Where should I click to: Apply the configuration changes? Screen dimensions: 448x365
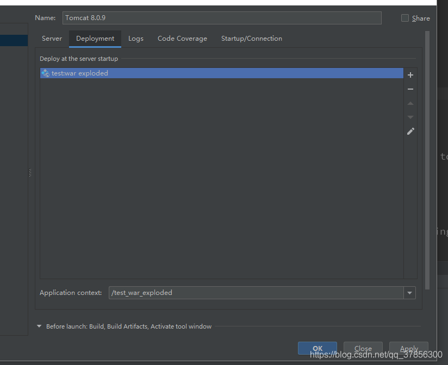coord(409,348)
